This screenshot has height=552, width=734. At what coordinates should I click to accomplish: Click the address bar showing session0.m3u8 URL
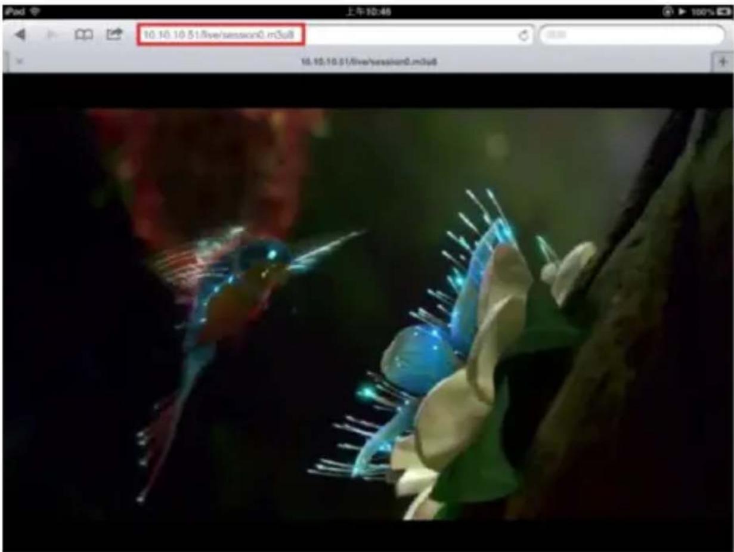221,35
